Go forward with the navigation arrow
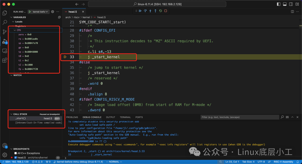The width and height of the screenshot is (302, 164). pyautogui.click(x=83, y=4)
